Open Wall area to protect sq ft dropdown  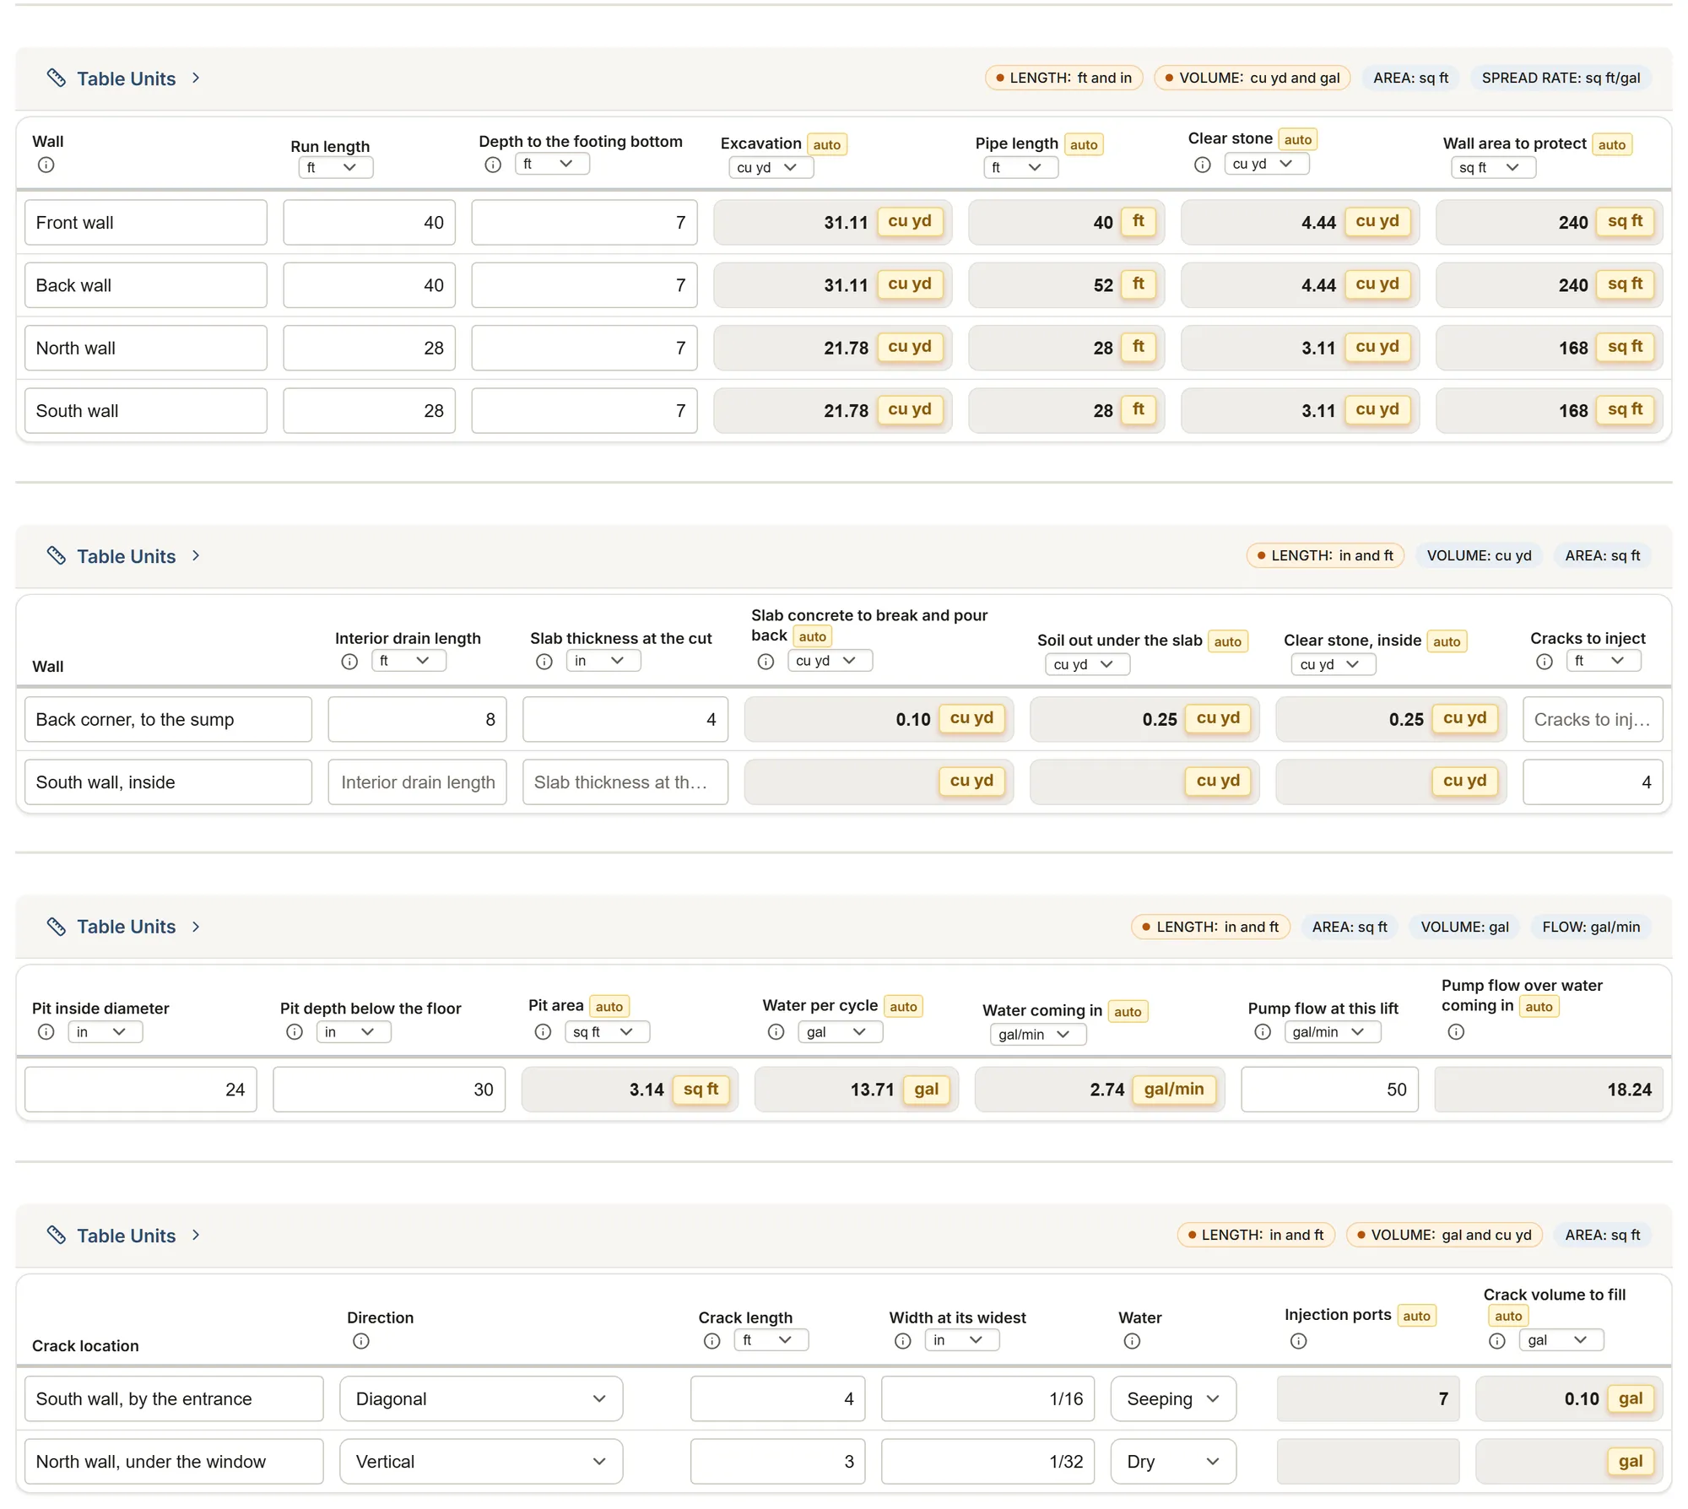tap(1493, 168)
